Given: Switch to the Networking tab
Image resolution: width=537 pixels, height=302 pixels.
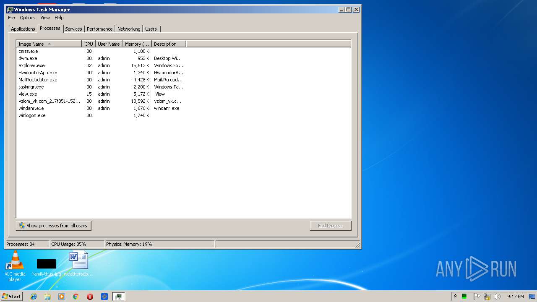Looking at the screenshot, I should click(129, 29).
